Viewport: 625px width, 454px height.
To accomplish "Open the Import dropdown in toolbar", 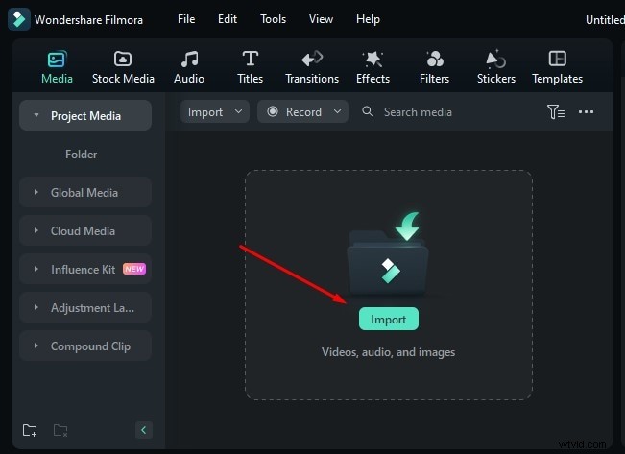I will [215, 111].
